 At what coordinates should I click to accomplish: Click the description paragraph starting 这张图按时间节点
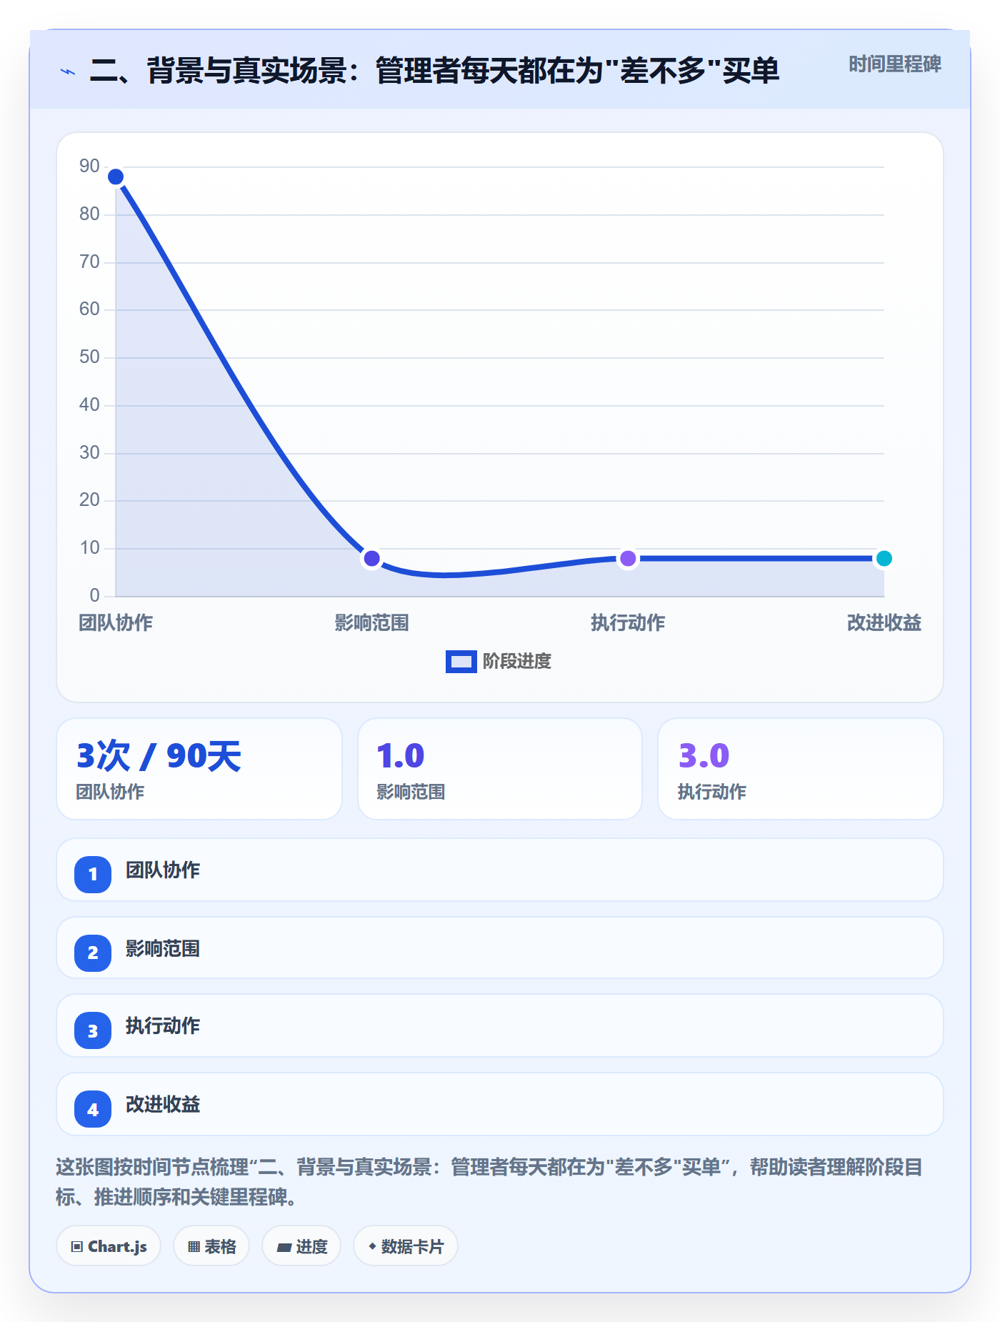490,1182
